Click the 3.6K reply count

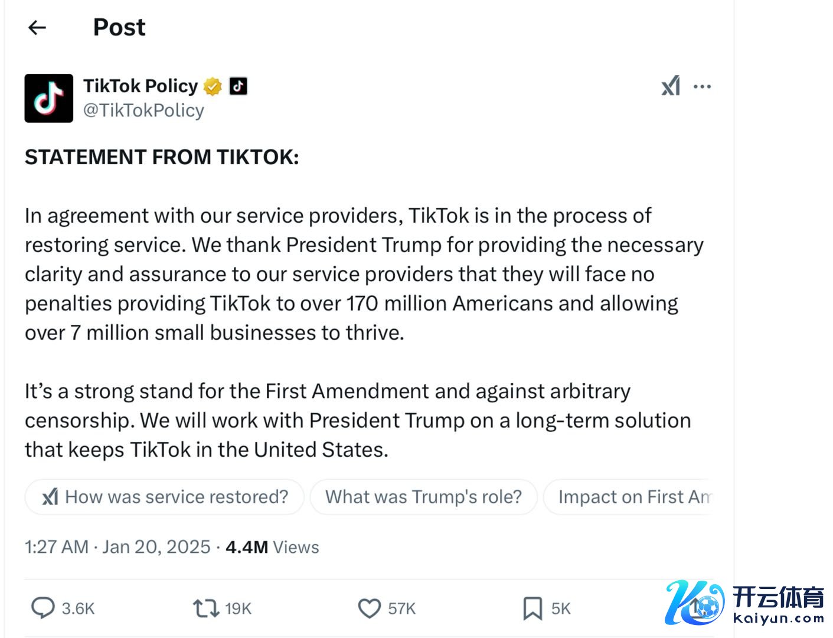[x=78, y=608]
